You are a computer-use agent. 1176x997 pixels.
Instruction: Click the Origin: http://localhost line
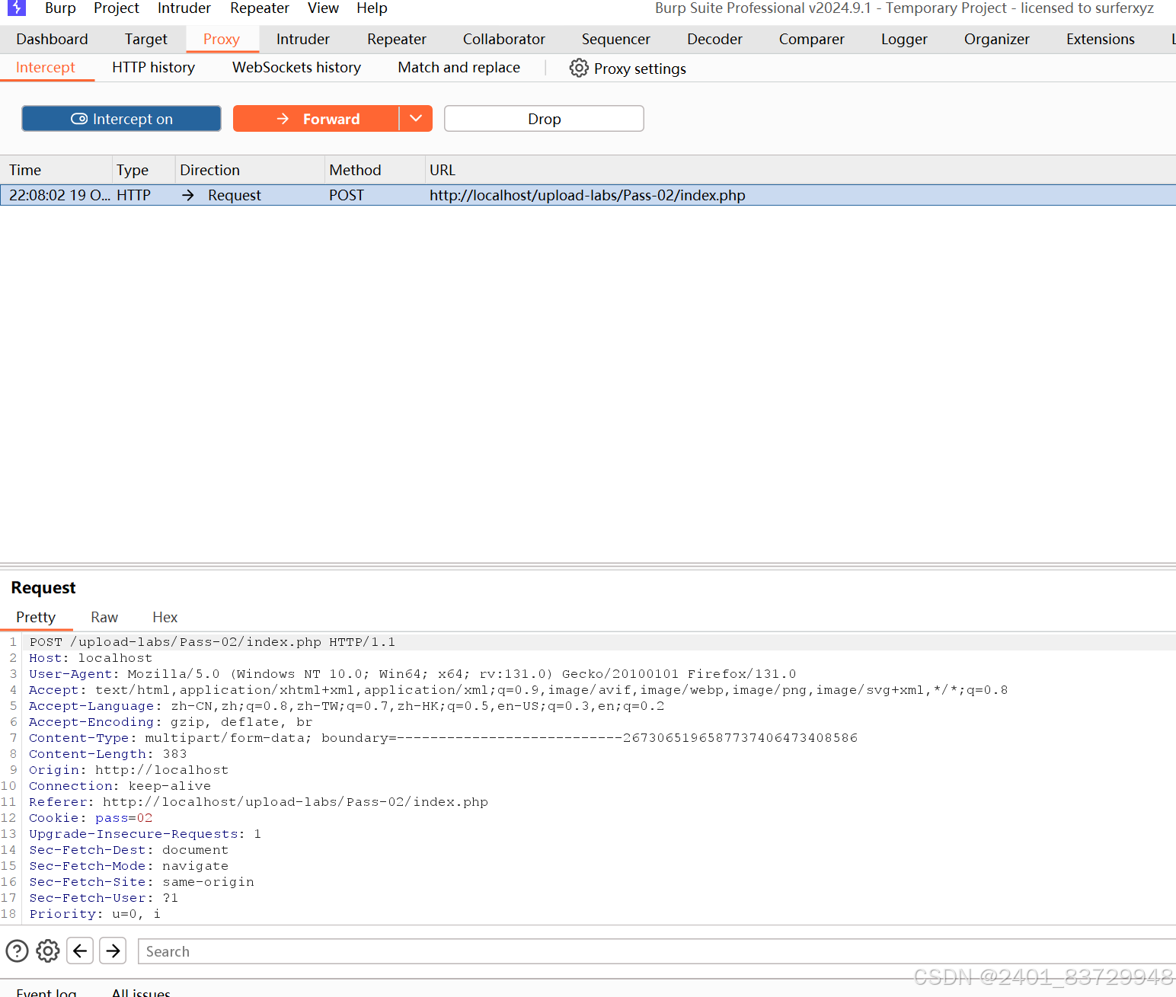(x=129, y=770)
